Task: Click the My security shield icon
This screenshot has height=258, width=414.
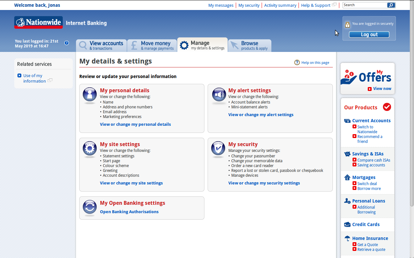Action: click(218, 148)
